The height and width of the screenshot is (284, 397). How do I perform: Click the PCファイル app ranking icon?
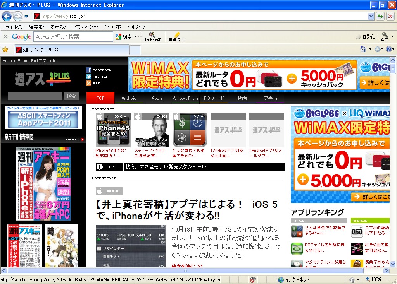point(297,248)
